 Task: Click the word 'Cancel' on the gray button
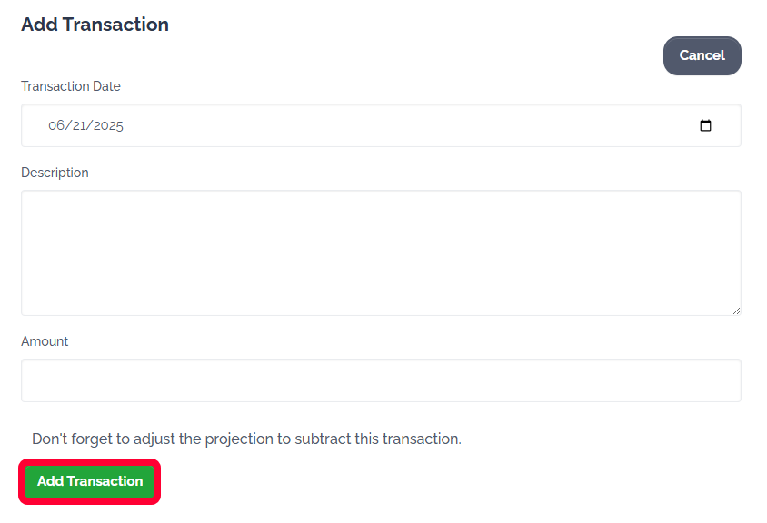[x=702, y=55]
